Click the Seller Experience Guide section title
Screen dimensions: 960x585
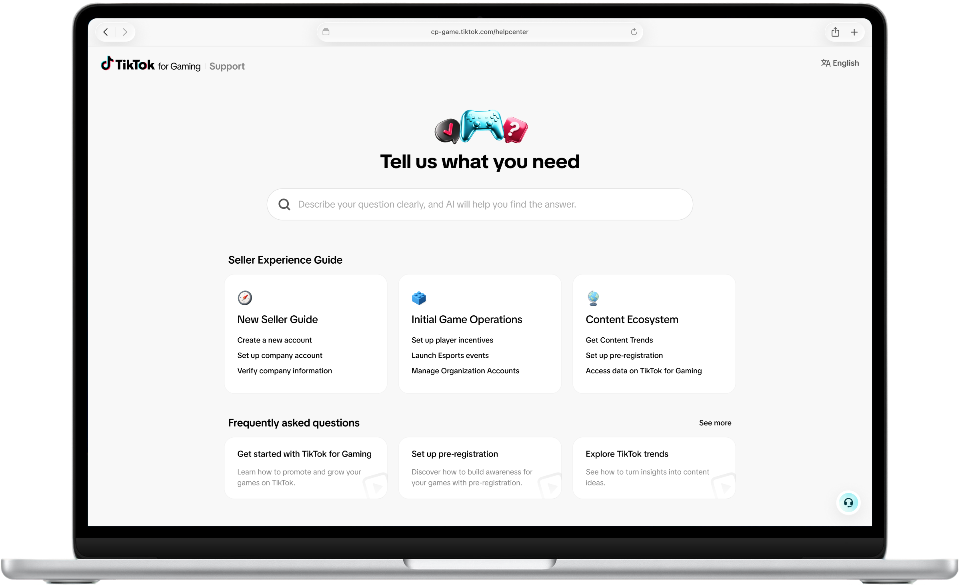(x=285, y=260)
